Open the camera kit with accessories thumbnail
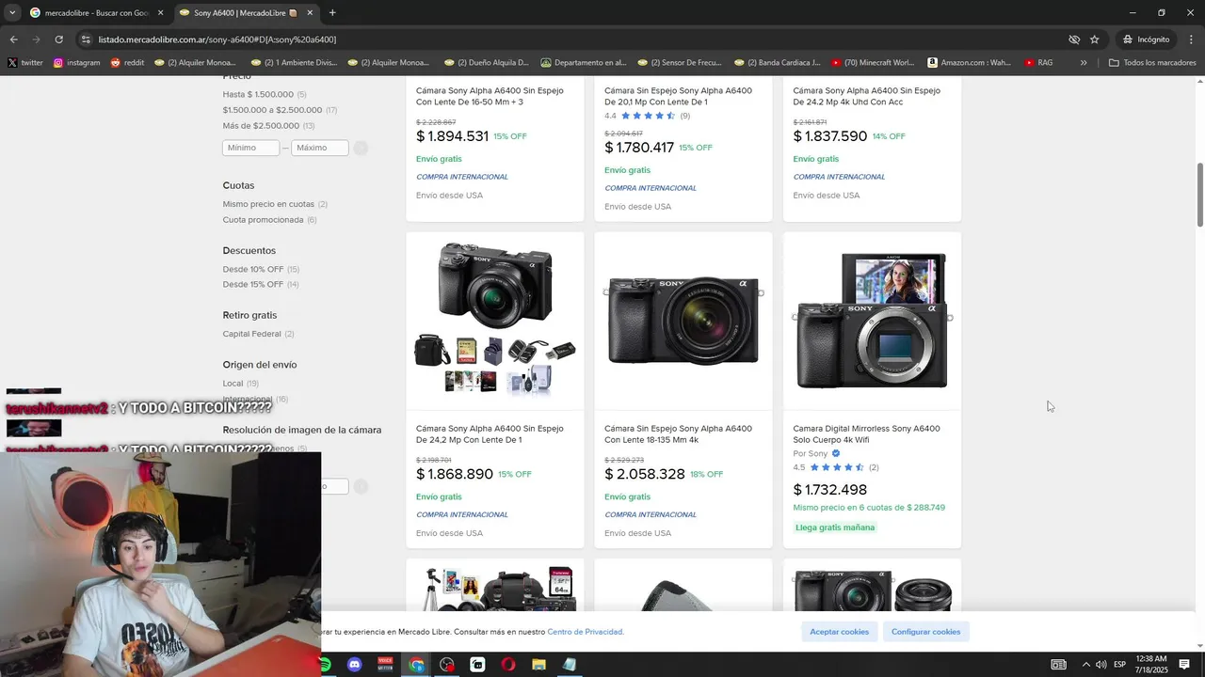 point(495,320)
